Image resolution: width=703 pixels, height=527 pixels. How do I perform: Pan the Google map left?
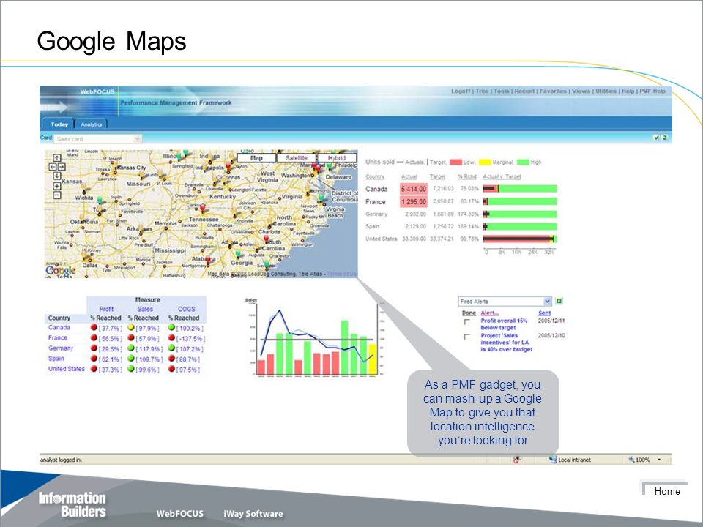tap(53, 167)
